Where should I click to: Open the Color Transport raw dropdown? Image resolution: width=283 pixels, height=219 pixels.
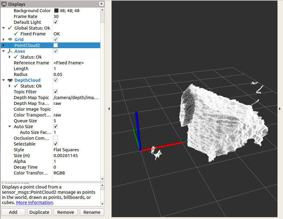[76, 115]
